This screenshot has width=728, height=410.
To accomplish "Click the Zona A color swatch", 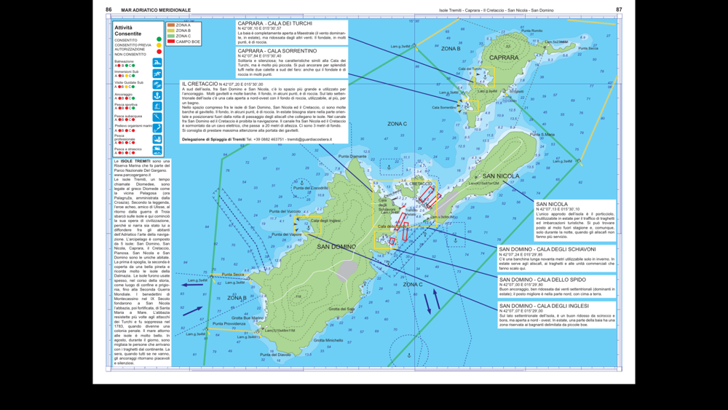I will pos(171,25).
